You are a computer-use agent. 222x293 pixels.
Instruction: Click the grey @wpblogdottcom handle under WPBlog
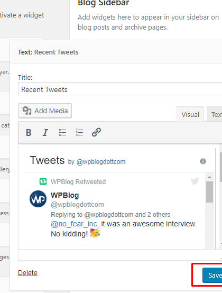tap(77, 205)
